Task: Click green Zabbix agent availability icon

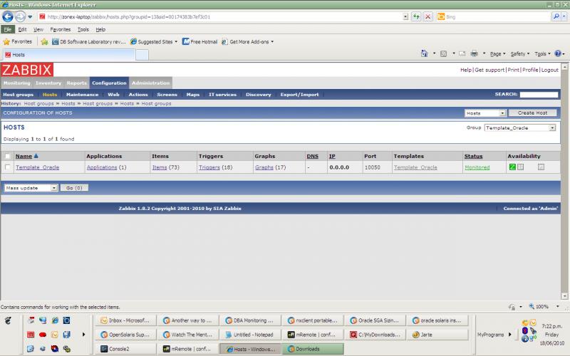Action: pyautogui.click(x=512, y=167)
